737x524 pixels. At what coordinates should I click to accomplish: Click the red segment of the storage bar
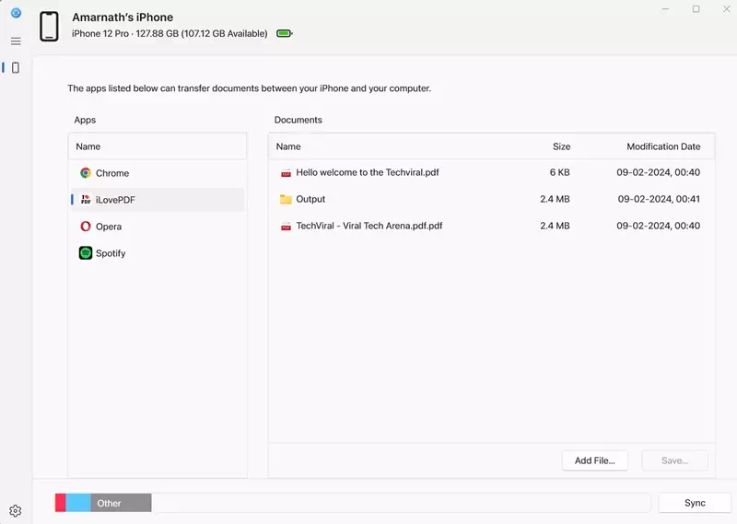[60, 503]
